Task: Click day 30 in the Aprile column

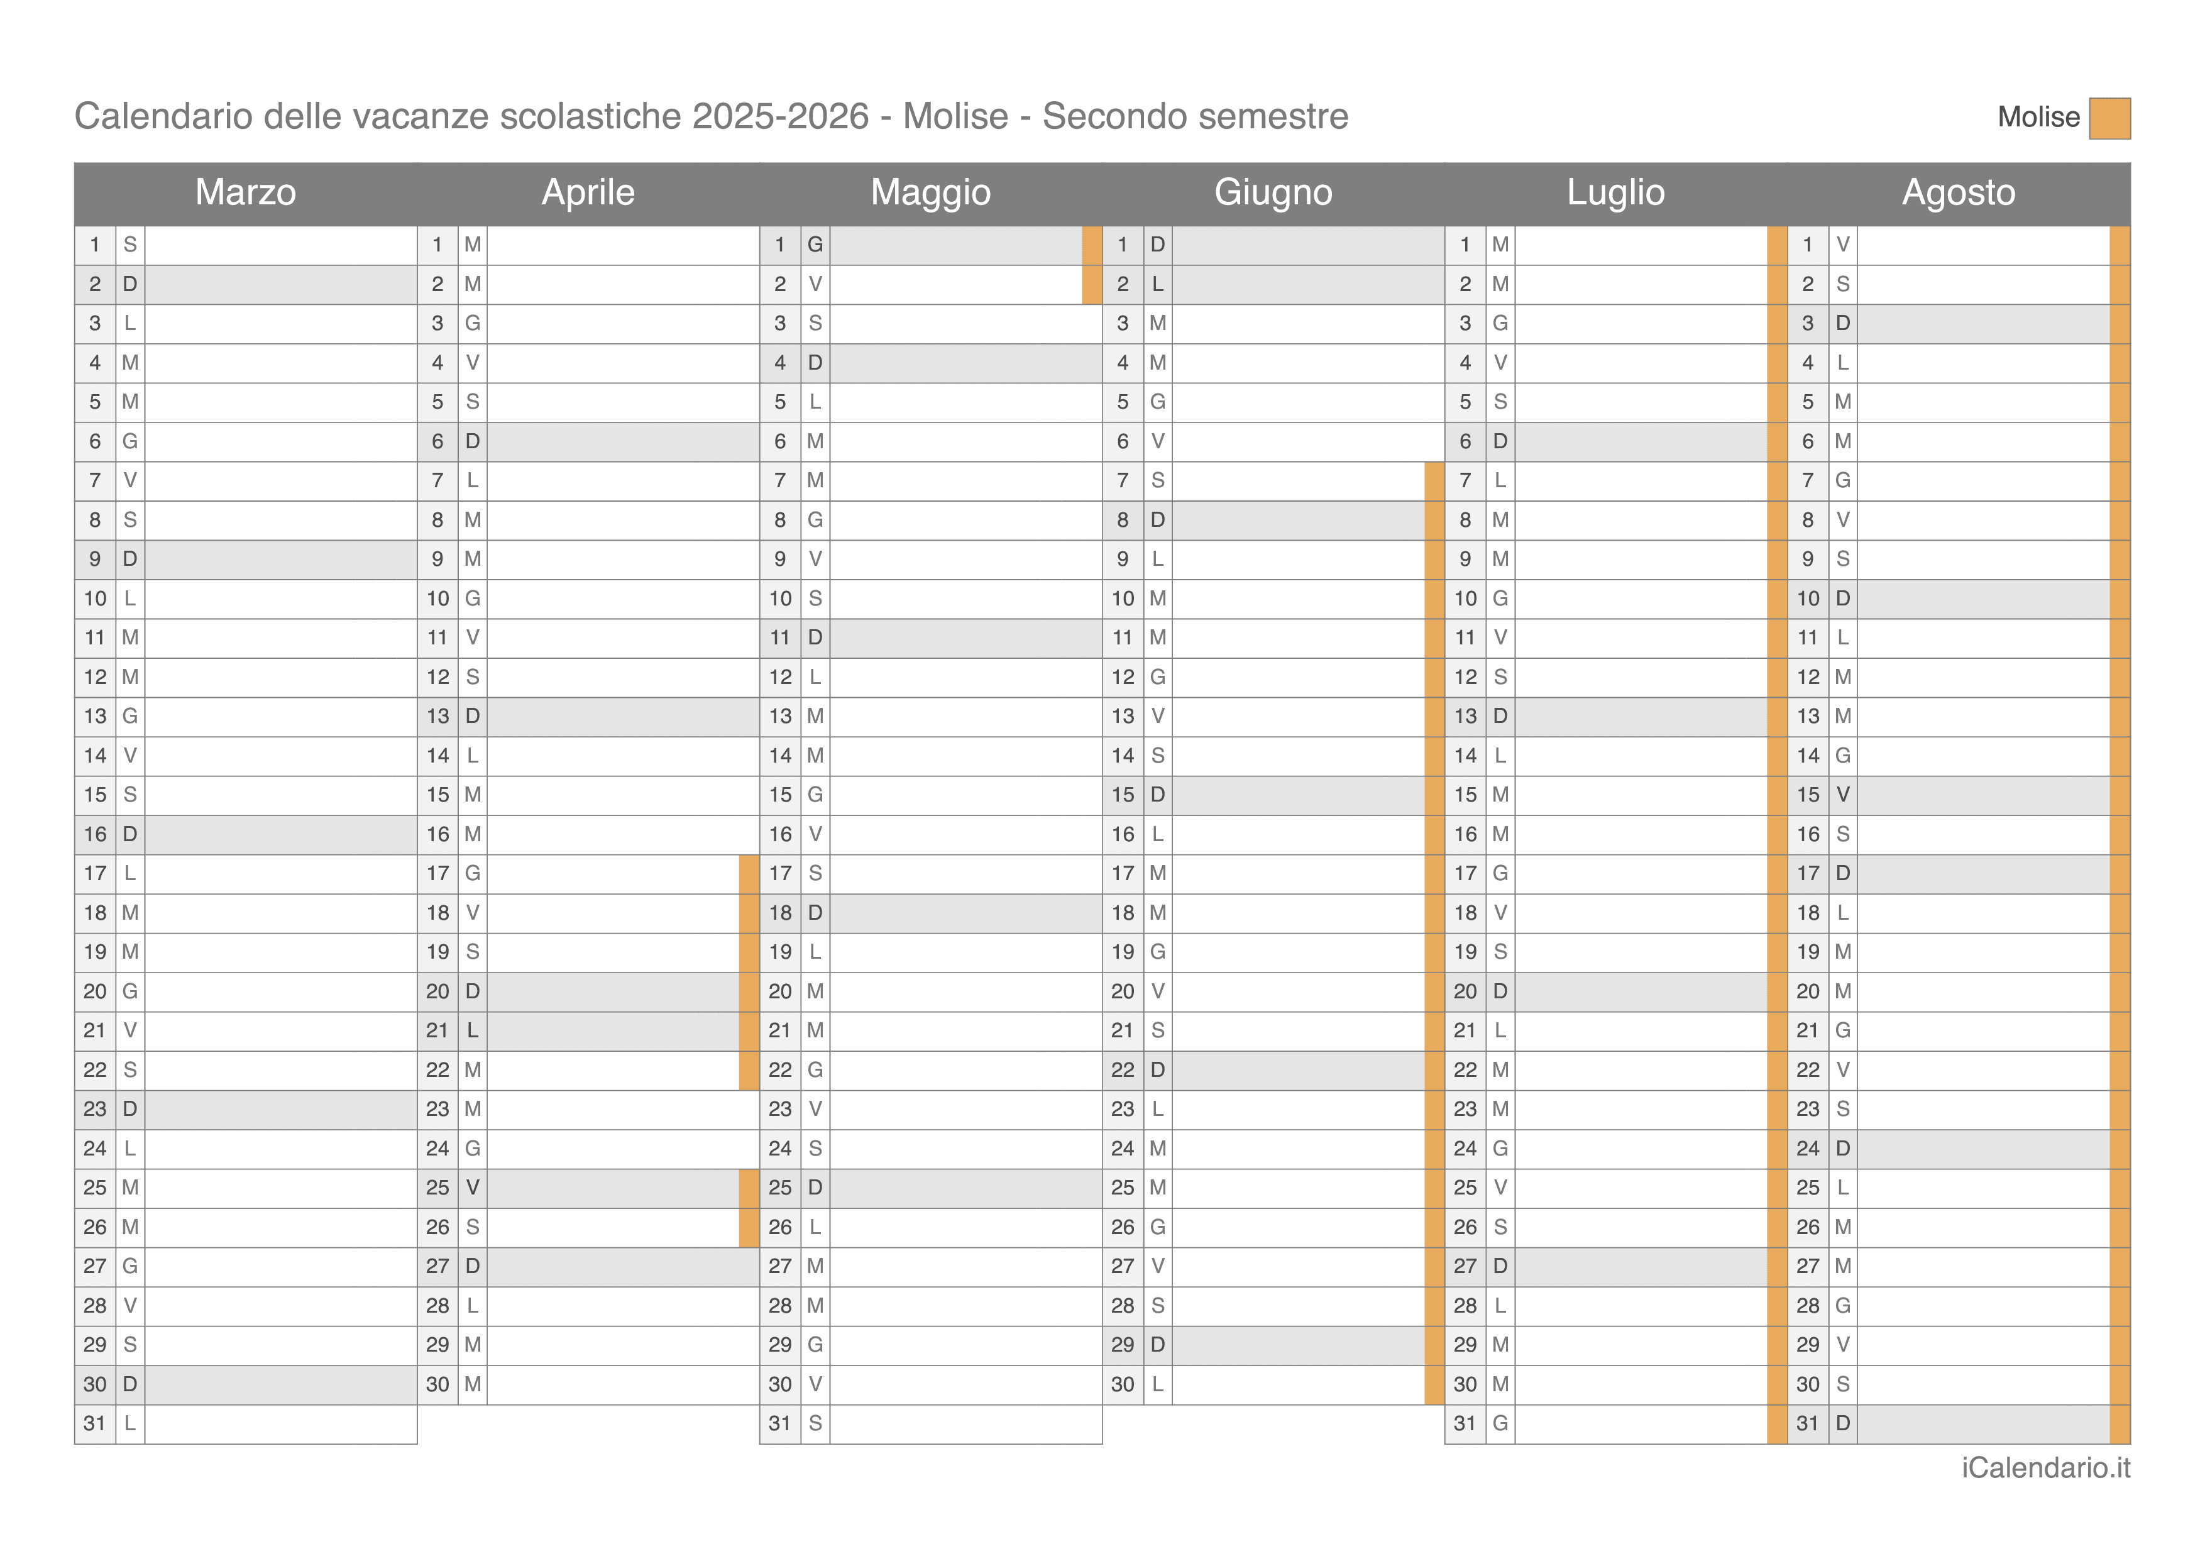Action: click(x=588, y=1384)
